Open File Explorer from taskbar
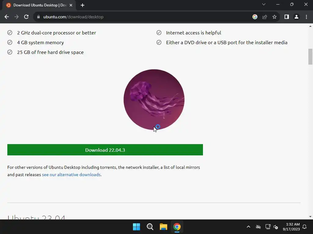This screenshot has width=313, height=234. pyautogui.click(x=163, y=227)
